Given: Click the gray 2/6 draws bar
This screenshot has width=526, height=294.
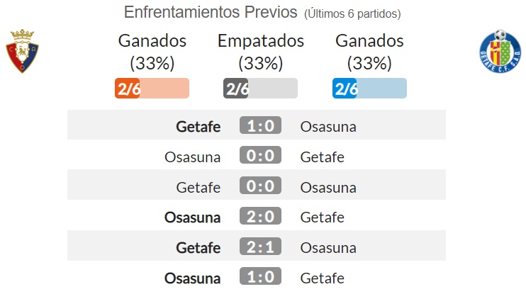Looking at the screenshot, I should [260, 88].
